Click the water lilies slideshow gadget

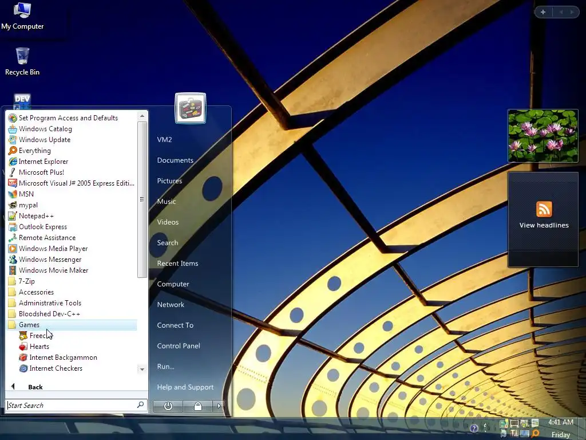[543, 136]
